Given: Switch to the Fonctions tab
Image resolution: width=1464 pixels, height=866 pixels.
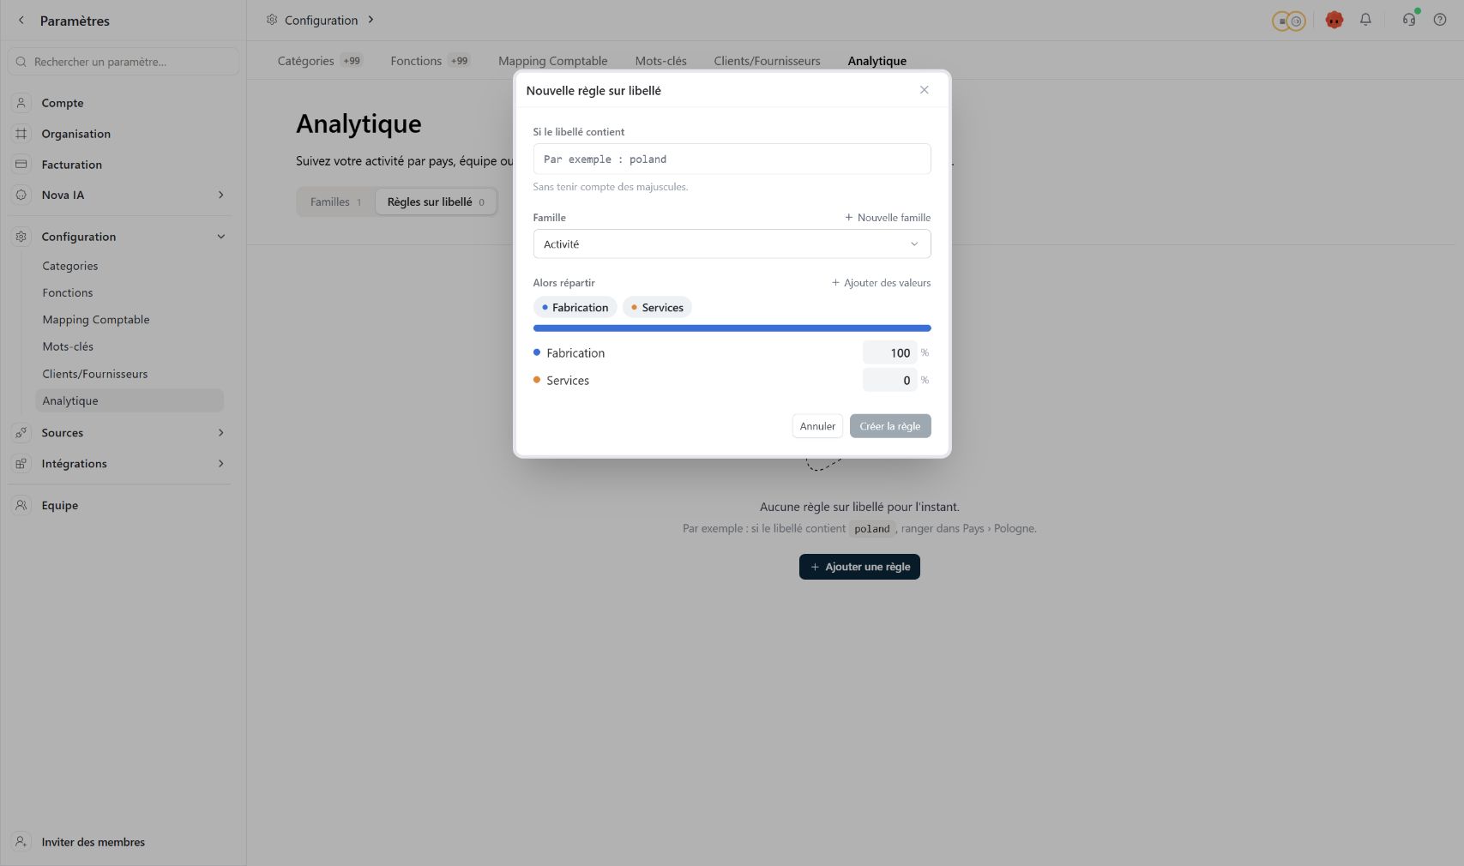Looking at the screenshot, I should point(430,61).
